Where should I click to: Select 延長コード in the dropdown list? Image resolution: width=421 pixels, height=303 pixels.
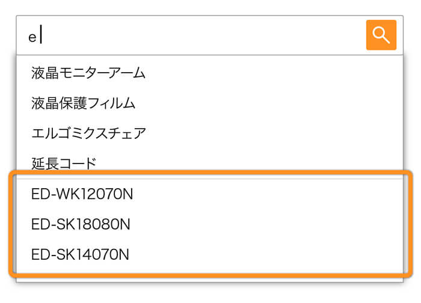point(209,163)
